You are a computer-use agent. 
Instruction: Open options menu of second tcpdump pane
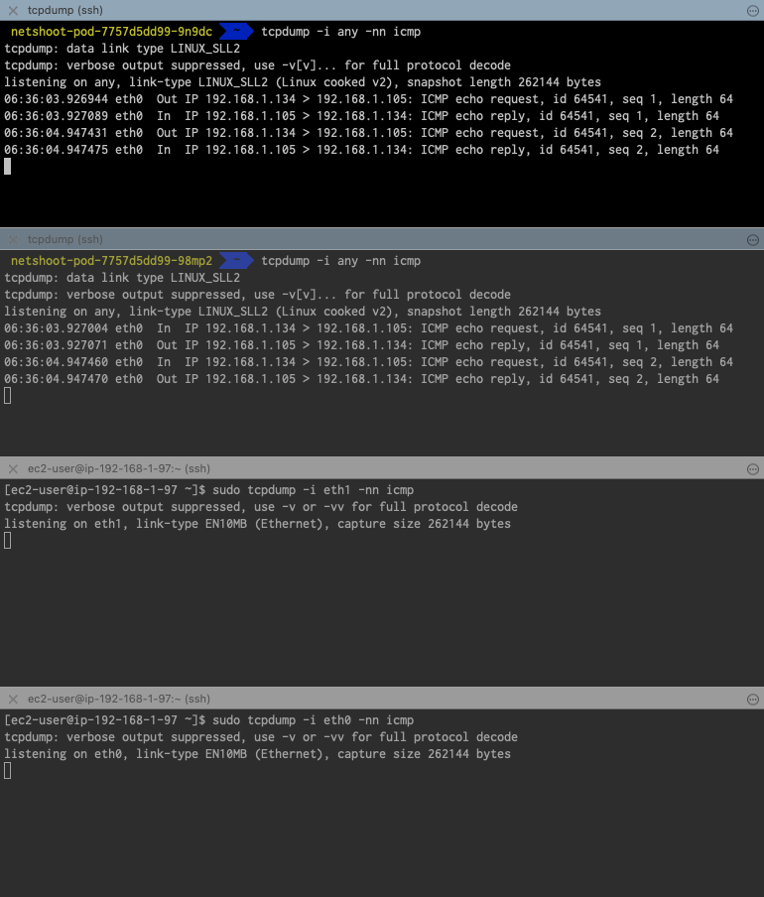[x=752, y=240]
